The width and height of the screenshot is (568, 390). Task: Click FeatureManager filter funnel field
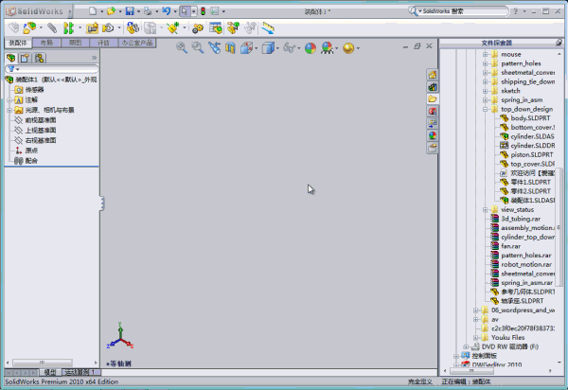pyautogui.click(x=51, y=69)
